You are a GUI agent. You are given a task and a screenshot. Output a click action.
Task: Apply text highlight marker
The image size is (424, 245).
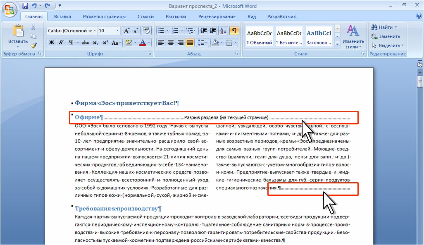129,43
